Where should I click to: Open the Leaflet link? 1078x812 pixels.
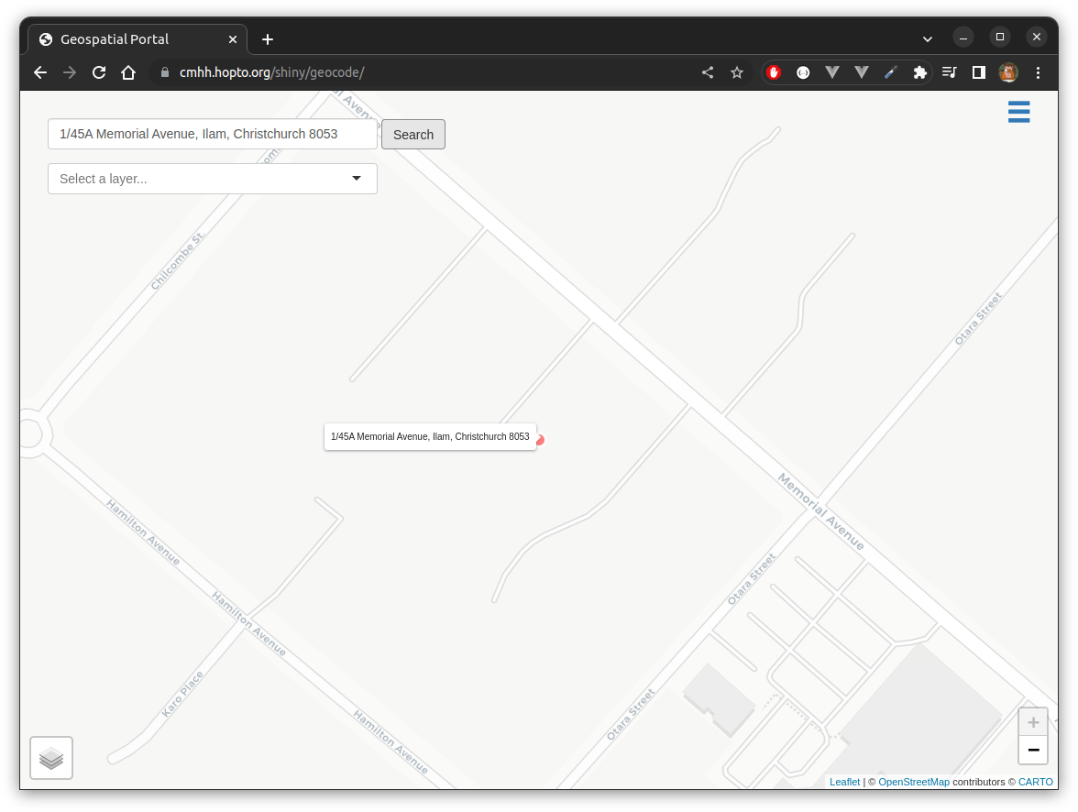844,782
